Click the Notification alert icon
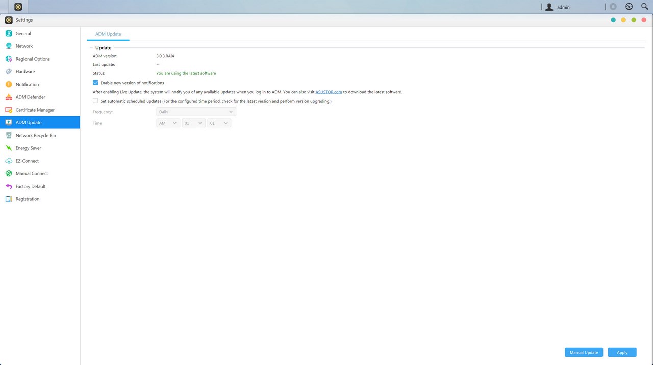 pyautogui.click(x=9, y=84)
